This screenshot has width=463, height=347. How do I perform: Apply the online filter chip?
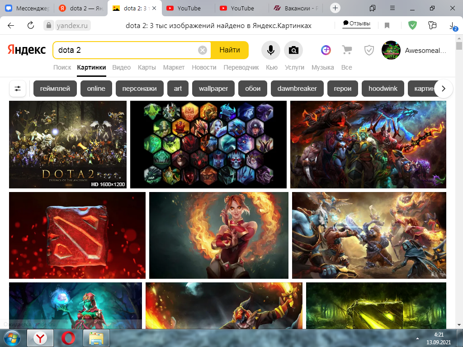pyautogui.click(x=96, y=89)
